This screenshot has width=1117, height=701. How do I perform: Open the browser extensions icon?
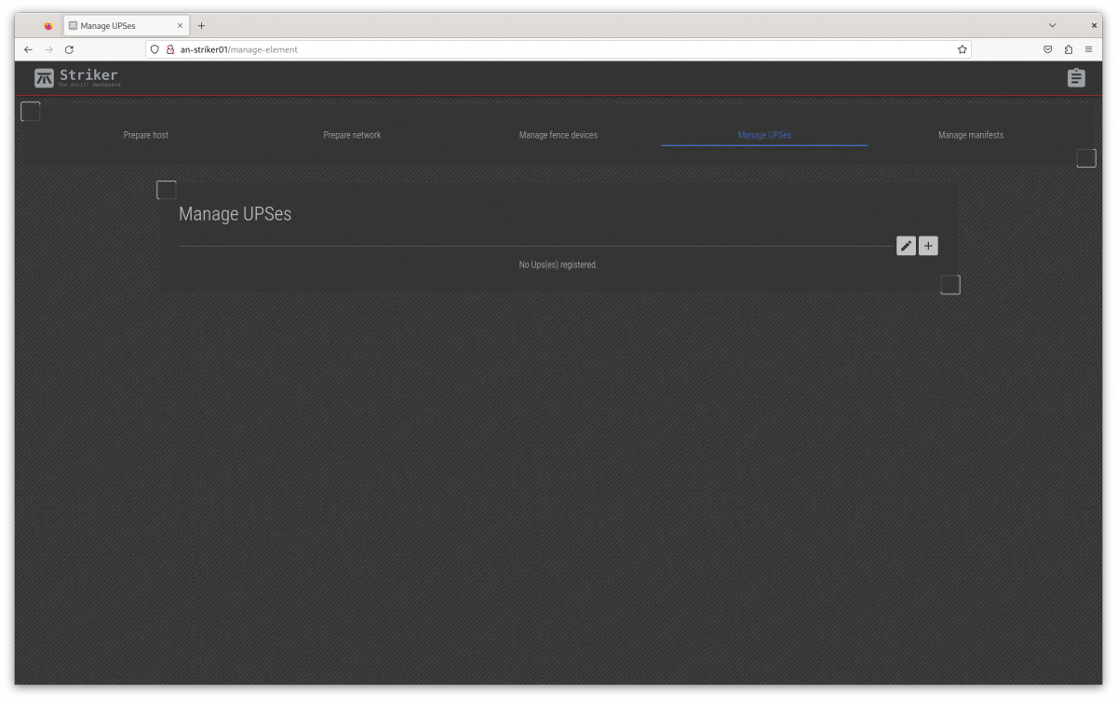click(x=1069, y=49)
